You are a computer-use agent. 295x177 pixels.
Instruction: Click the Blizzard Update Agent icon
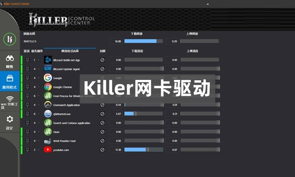point(48,69)
